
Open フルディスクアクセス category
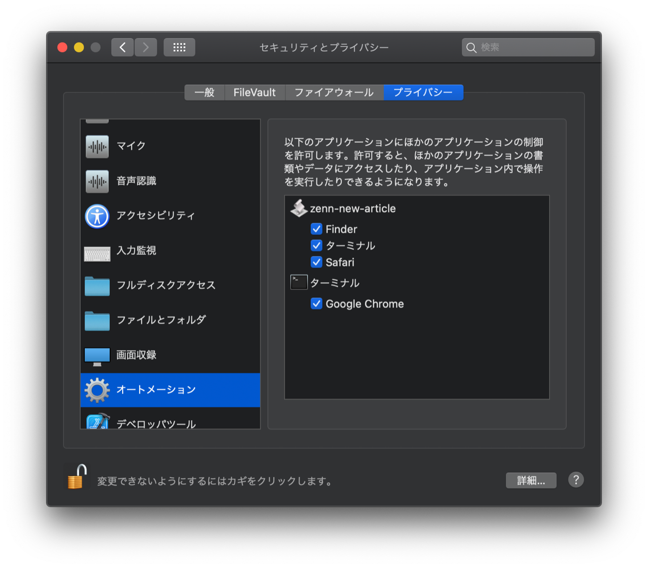[x=170, y=286]
